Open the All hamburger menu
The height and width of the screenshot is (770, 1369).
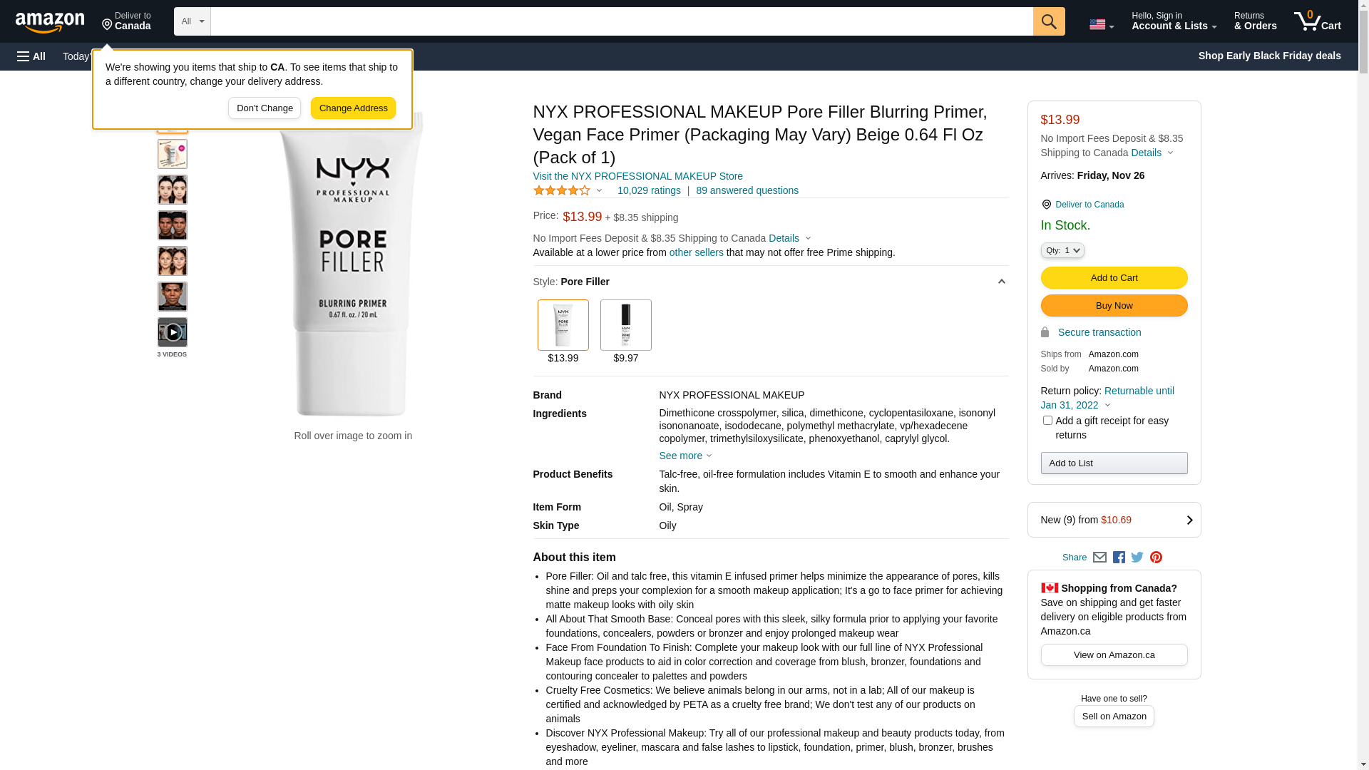coord(31,56)
